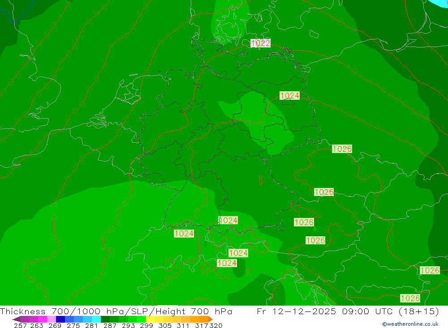This screenshot has height=328, width=448.
Task: Click the 'Thickness 700/1000 hPa/SLP/Height 700 hPa' title
Action: coord(116,311)
